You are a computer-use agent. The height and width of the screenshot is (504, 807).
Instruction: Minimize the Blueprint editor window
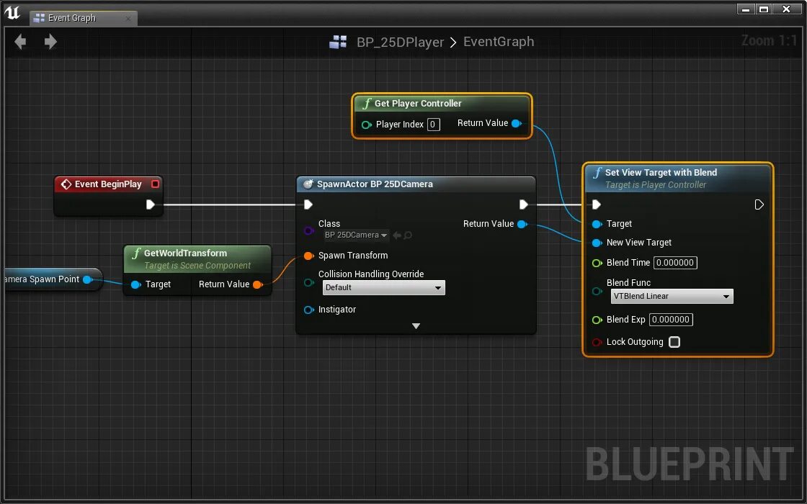tap(745, 9)
